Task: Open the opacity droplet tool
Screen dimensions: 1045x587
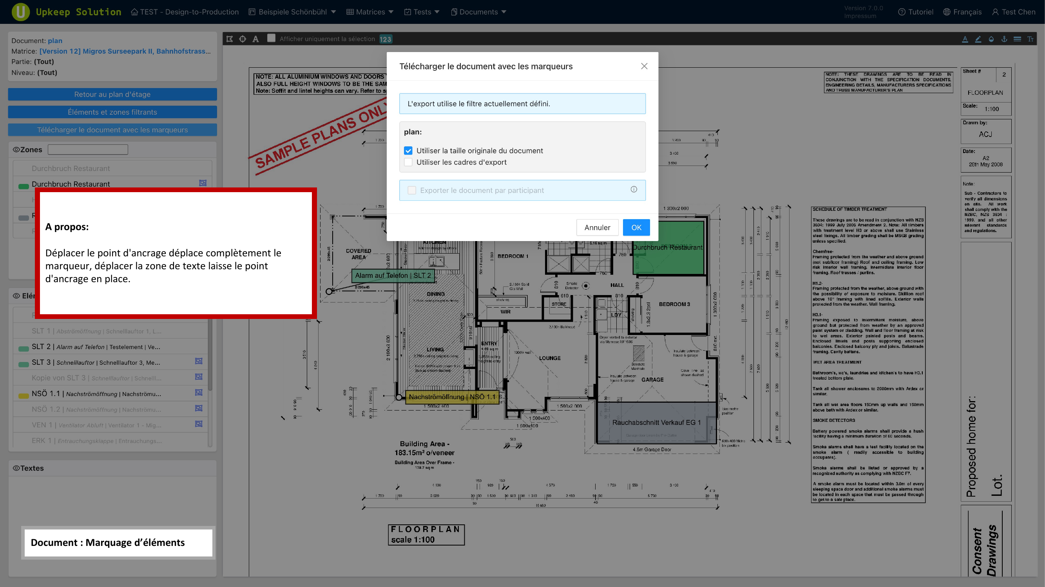Action: coord(991,39)
